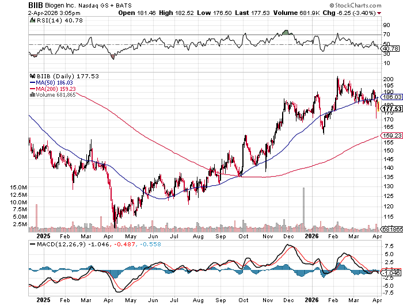Click the Nasdaq GS + BATS exchange label
The image size is (403, 305).
105,5
